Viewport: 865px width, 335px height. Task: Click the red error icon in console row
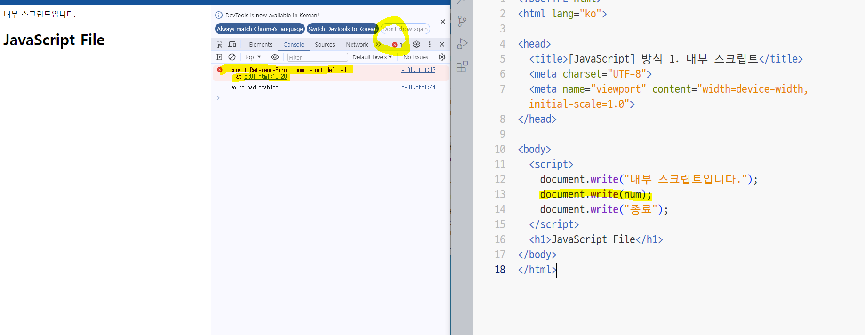(220, 70)
